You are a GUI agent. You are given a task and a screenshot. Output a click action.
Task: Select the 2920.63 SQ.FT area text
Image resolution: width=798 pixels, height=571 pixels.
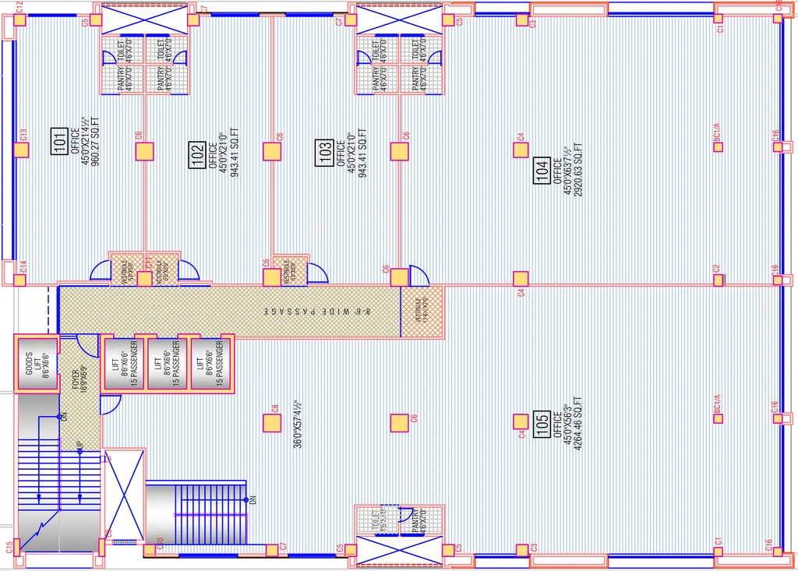click(577, 170)
